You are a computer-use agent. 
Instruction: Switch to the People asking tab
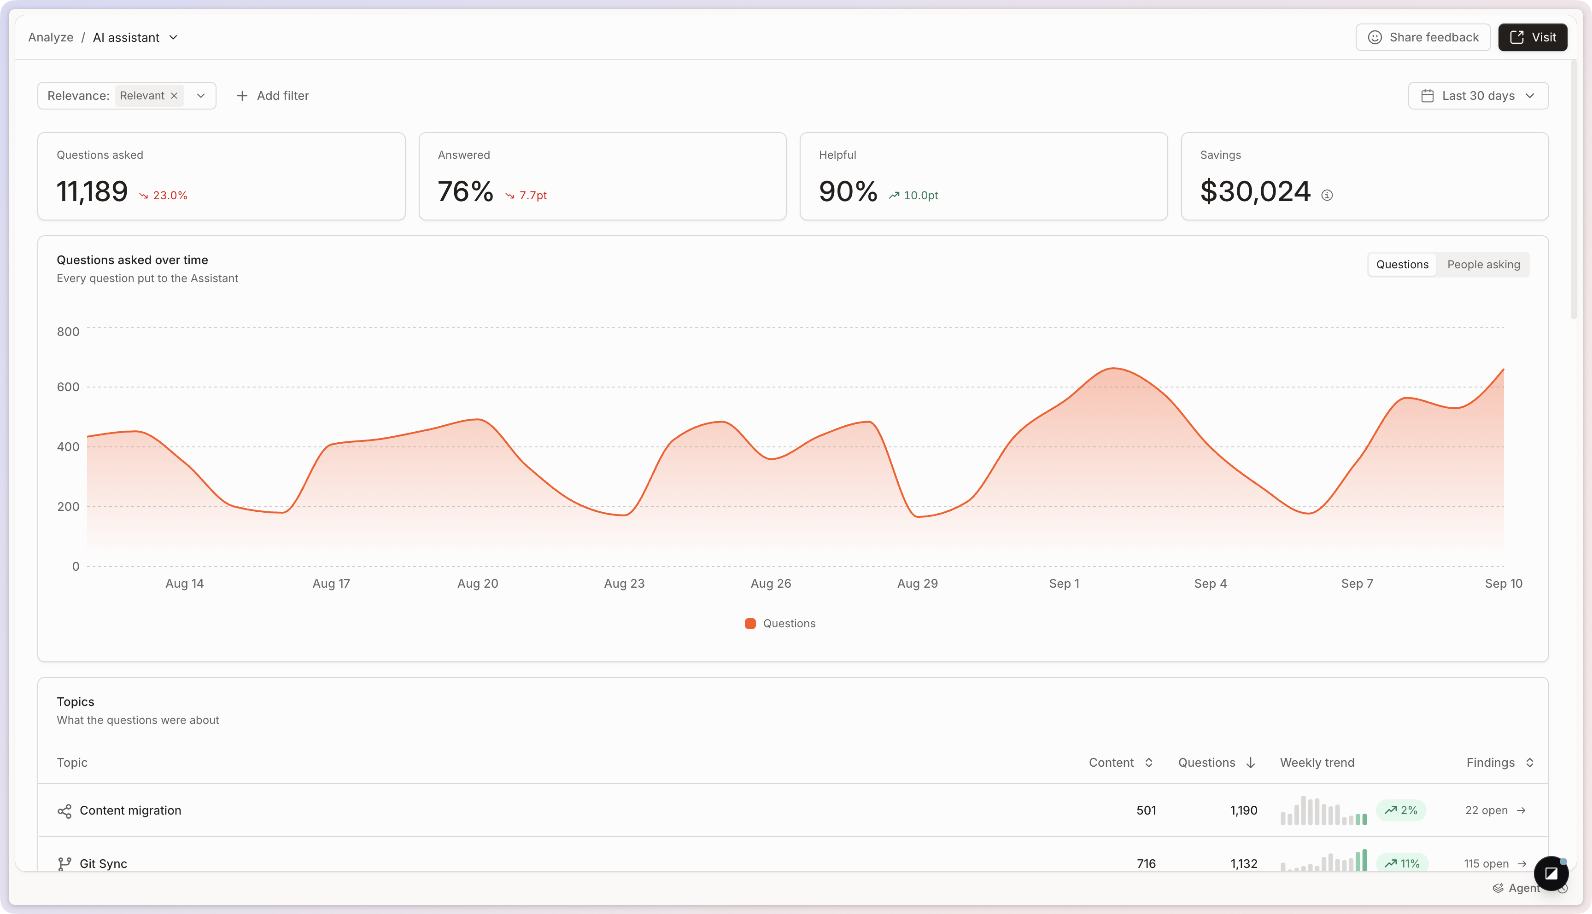click(x=1483, y=265)
